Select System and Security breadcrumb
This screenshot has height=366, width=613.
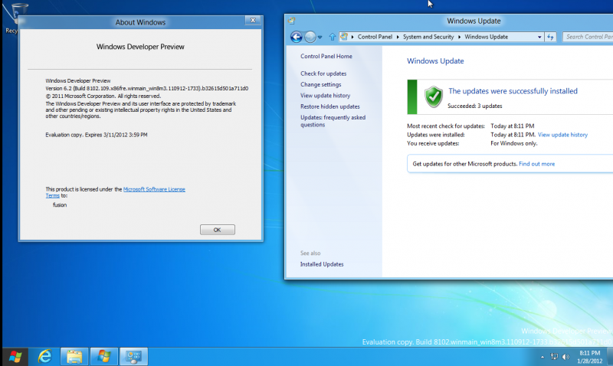(x=428, y=37)
